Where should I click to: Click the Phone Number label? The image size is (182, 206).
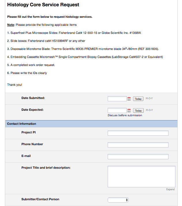32,144
